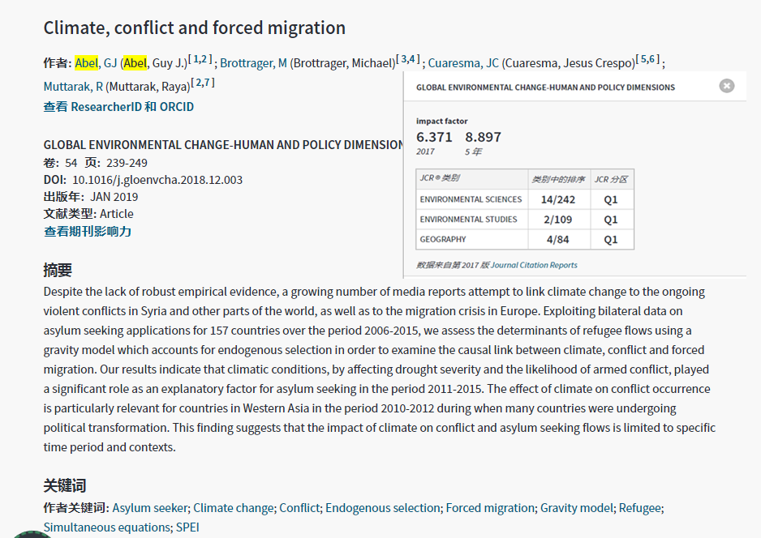Open the Journal Citation Reports link
The height and width of the screenshot is (538, 761).
[x=534, y=265]
